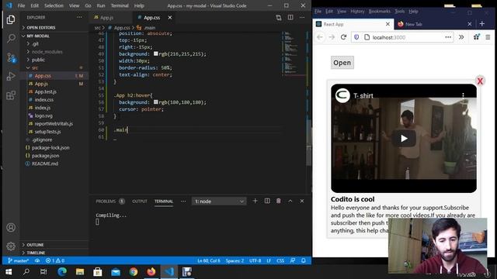Open README.md in the file explorer
Image resolution: width=497 pixels, height=279 pixels.
pyautogui.click(x=45, y=164)
